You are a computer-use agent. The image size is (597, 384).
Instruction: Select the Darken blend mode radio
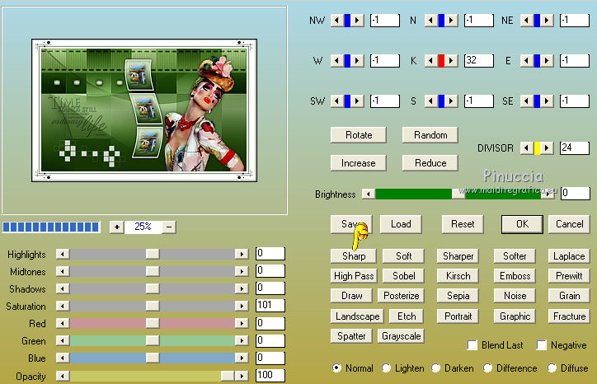(436, 368)
